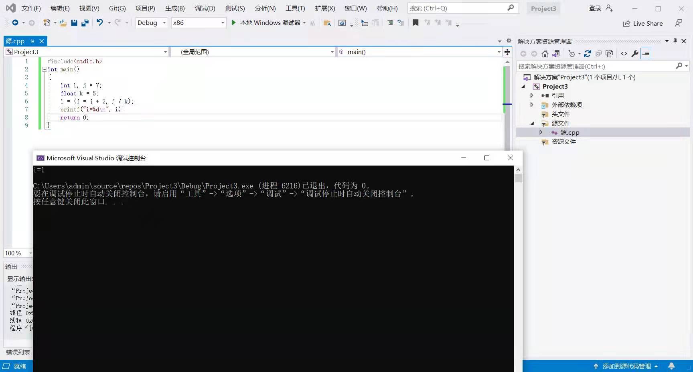Image resolution: width=693 pixels, height=372 pixels.
Task: Click the Save icon in the toolbar
Action: point(74,23)
